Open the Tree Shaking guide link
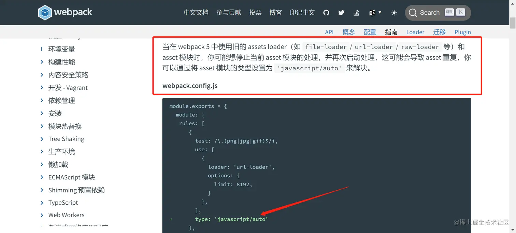The image size is (516, 233). coord(66,139)
